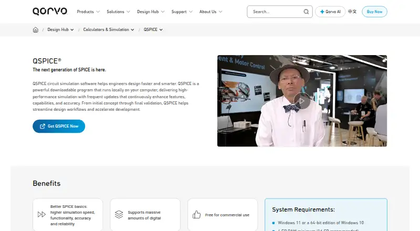Click the layers icon on digital support card
The width and height of the screenshot is (420, 231).
click(x=119, y=214)
